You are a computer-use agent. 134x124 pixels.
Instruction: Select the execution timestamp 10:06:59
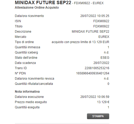point(95,97)
